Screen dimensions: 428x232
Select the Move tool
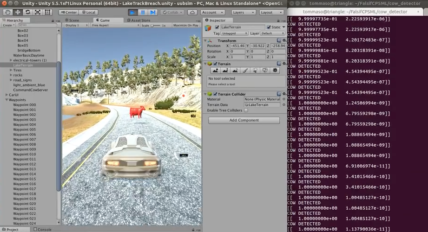[18, 12]
